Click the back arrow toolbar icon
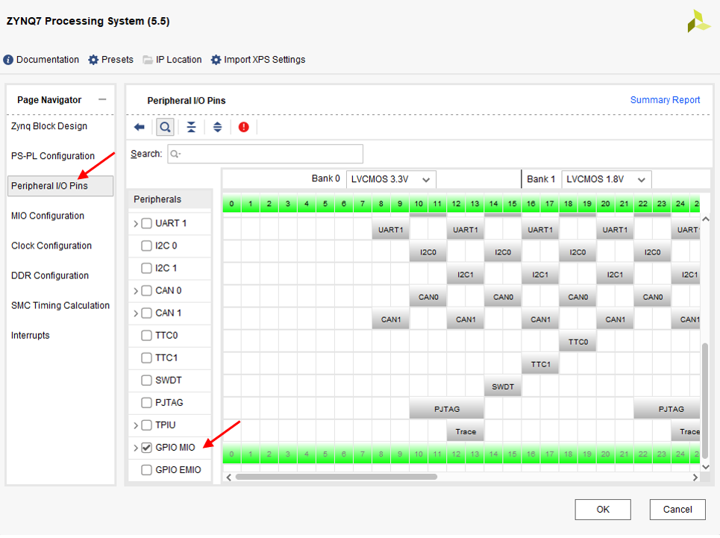 (139, 127)
